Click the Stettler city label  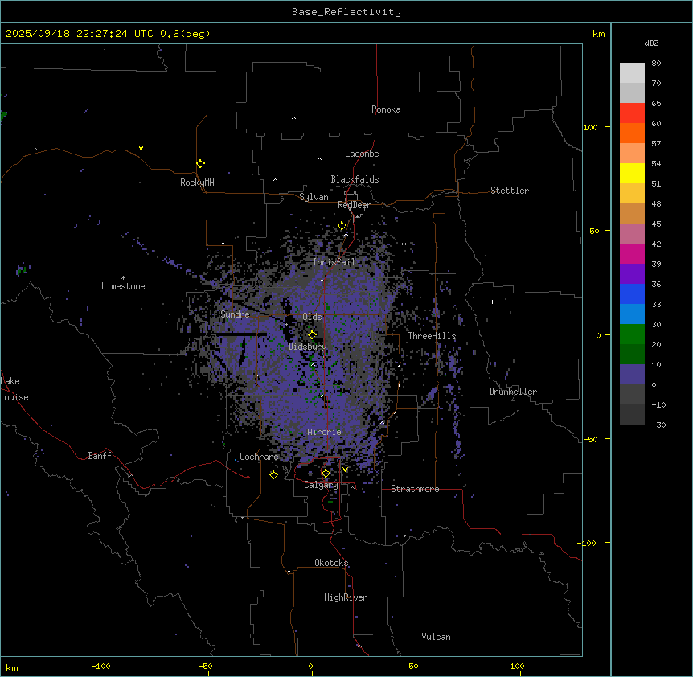510,191
